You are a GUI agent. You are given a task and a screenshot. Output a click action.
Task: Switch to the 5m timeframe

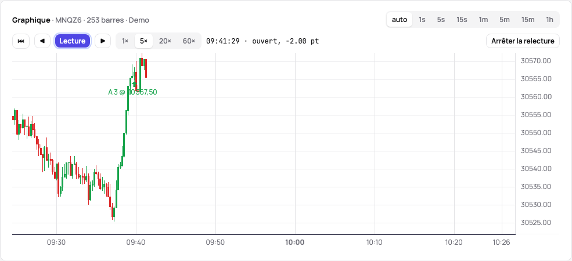505,20
